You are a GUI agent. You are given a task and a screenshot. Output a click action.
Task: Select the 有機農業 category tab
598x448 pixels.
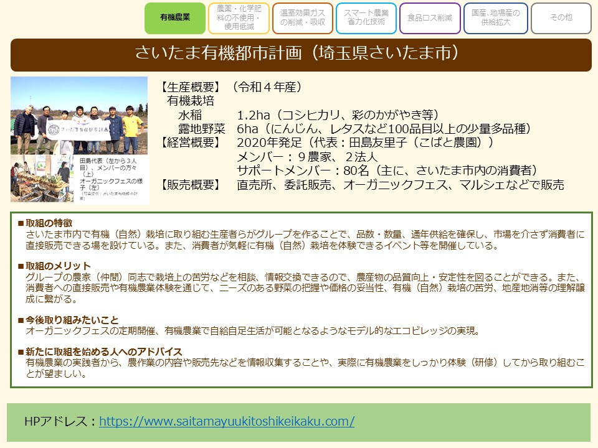pyautogui.click(x=175, y=18)
